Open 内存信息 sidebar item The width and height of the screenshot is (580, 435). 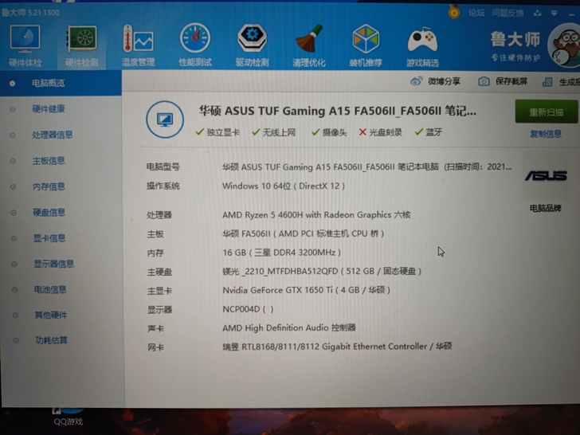(x=49, y=186)
